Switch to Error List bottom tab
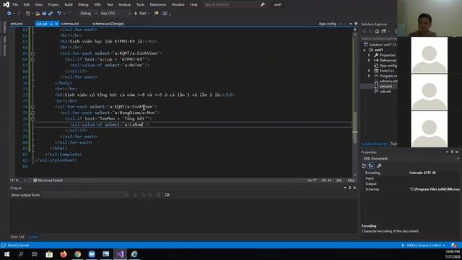The height and width of the screenshot is (260, 462). coord(17,237)
